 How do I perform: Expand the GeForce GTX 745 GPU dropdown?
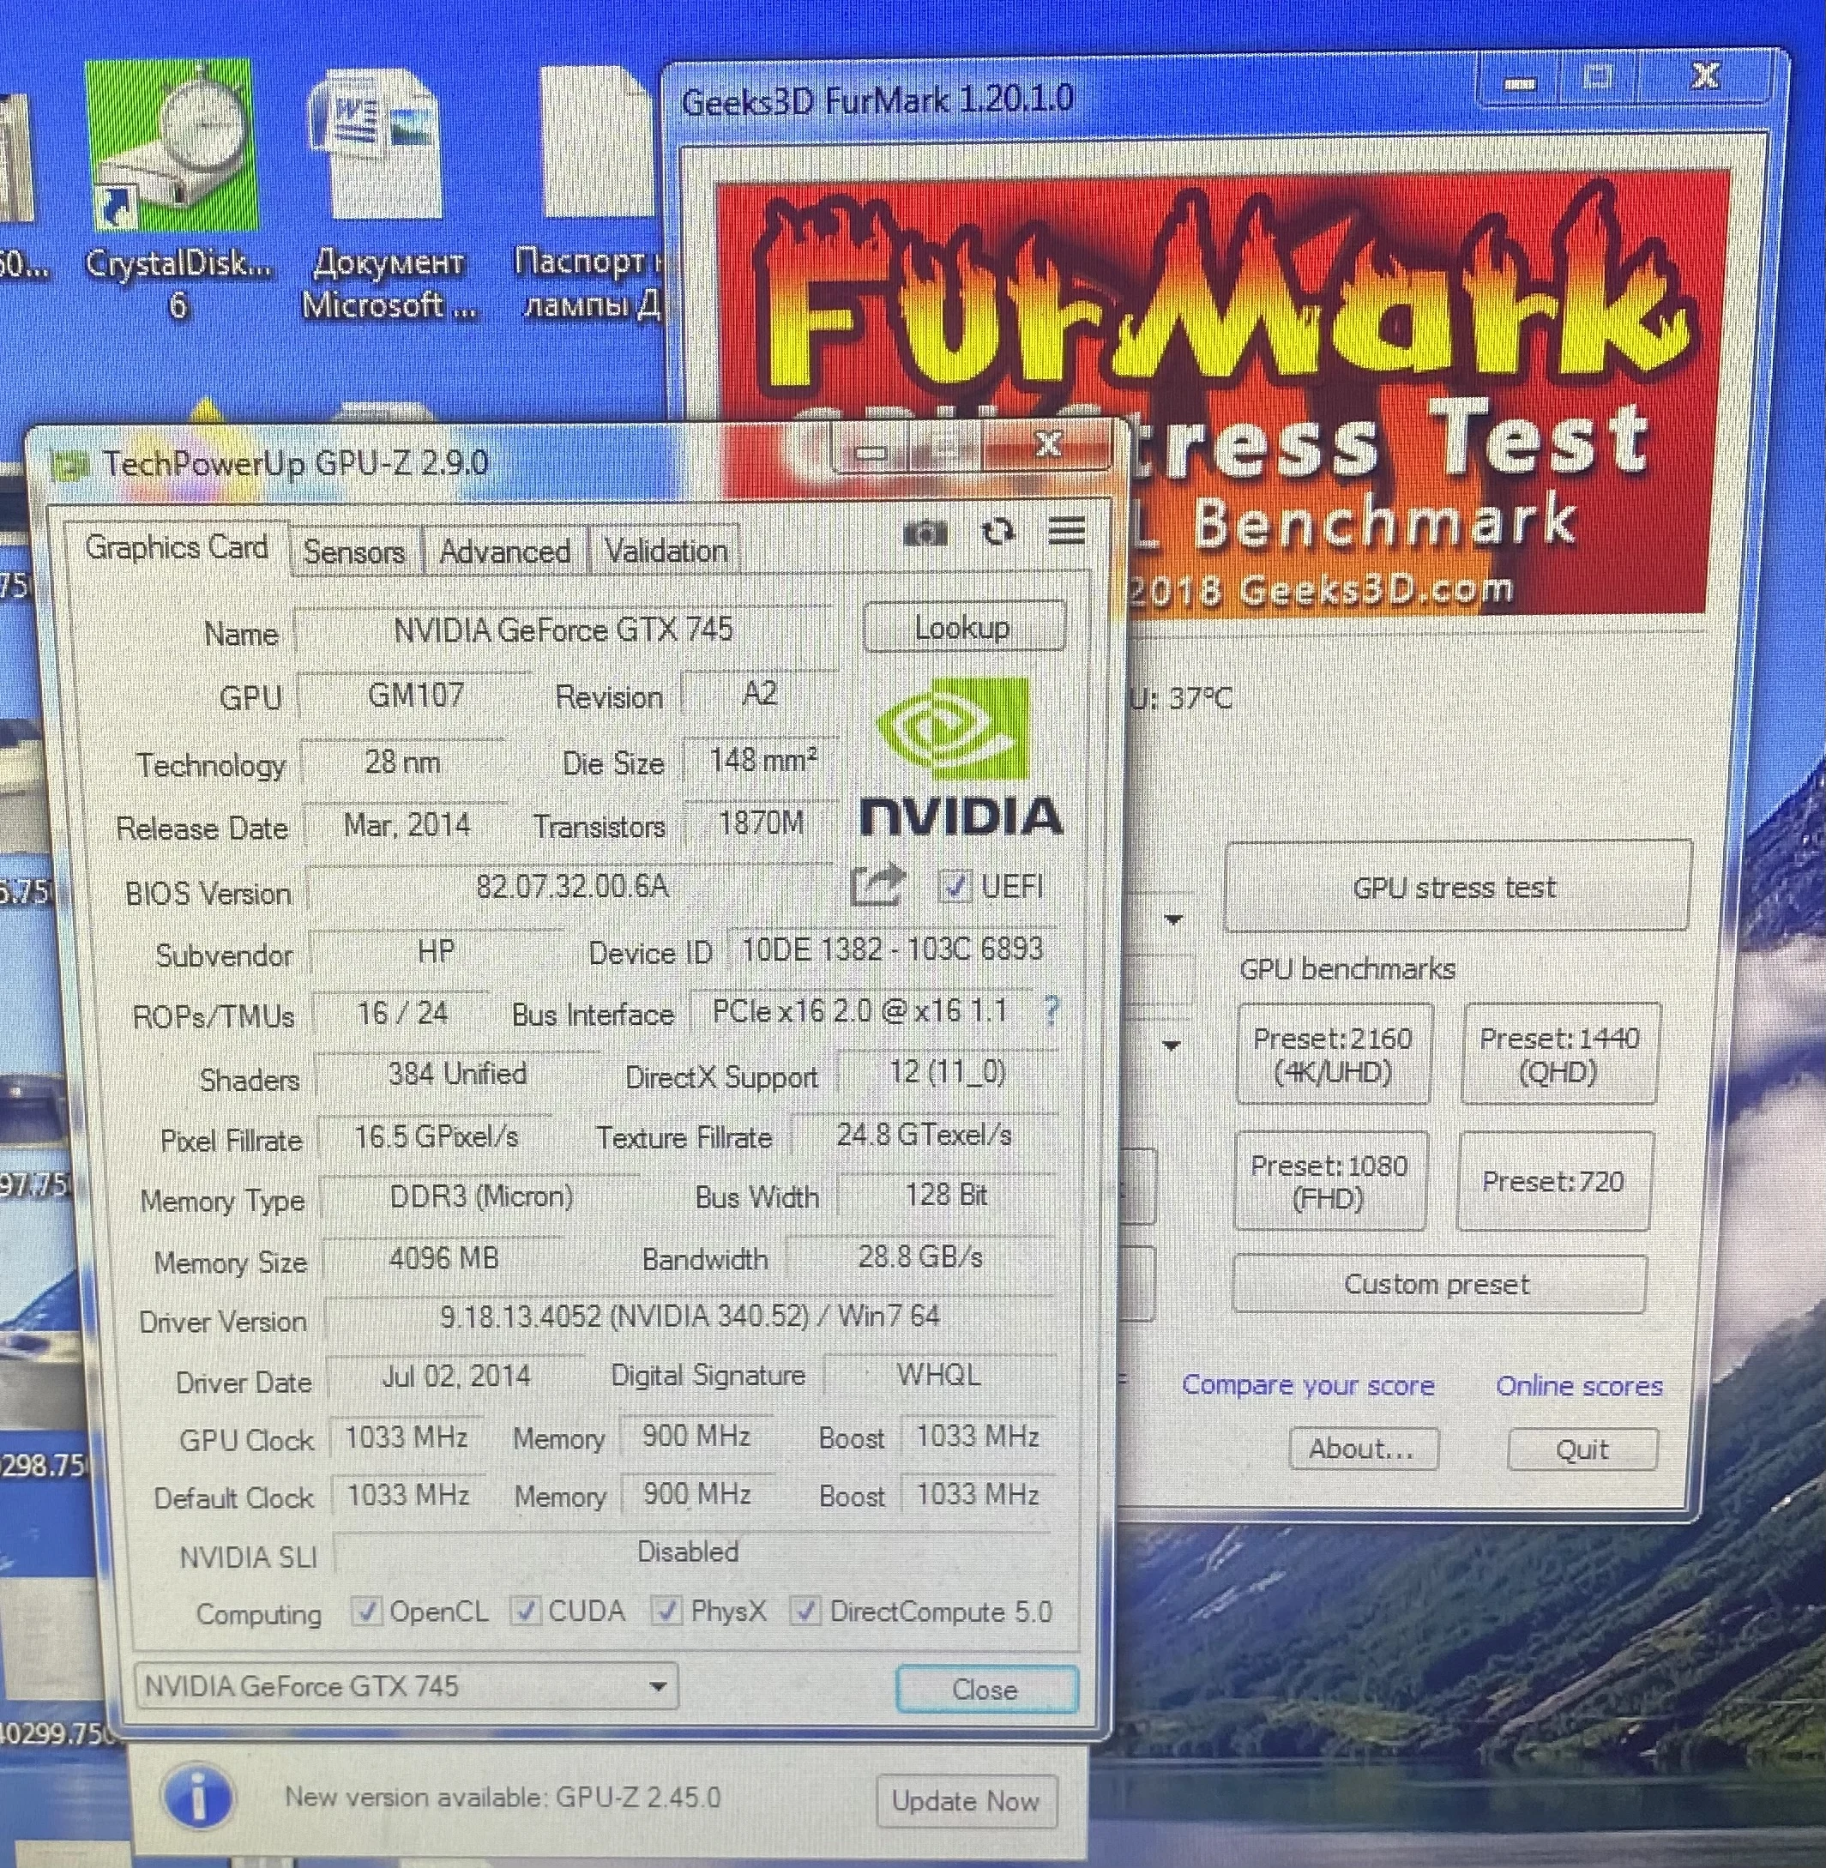658,1687
